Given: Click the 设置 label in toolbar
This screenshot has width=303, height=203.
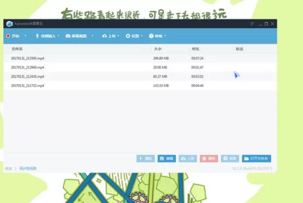Looking at the screenshot, I should pyautogui.click(x=135, y=36).
